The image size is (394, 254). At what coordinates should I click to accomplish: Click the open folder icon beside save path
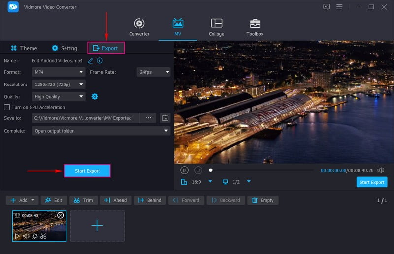click(x=165, y=118)
